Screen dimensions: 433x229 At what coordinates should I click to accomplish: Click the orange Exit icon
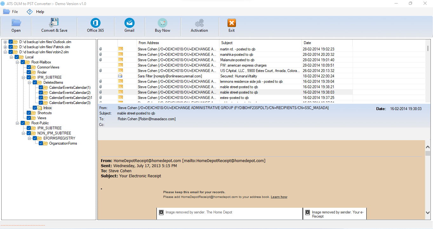click(x=232, y=23)
